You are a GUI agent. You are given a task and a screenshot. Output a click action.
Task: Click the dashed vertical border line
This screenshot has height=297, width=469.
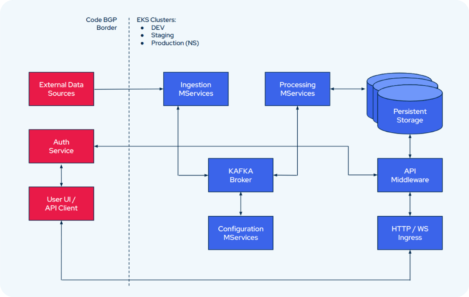tap(129, 168)
